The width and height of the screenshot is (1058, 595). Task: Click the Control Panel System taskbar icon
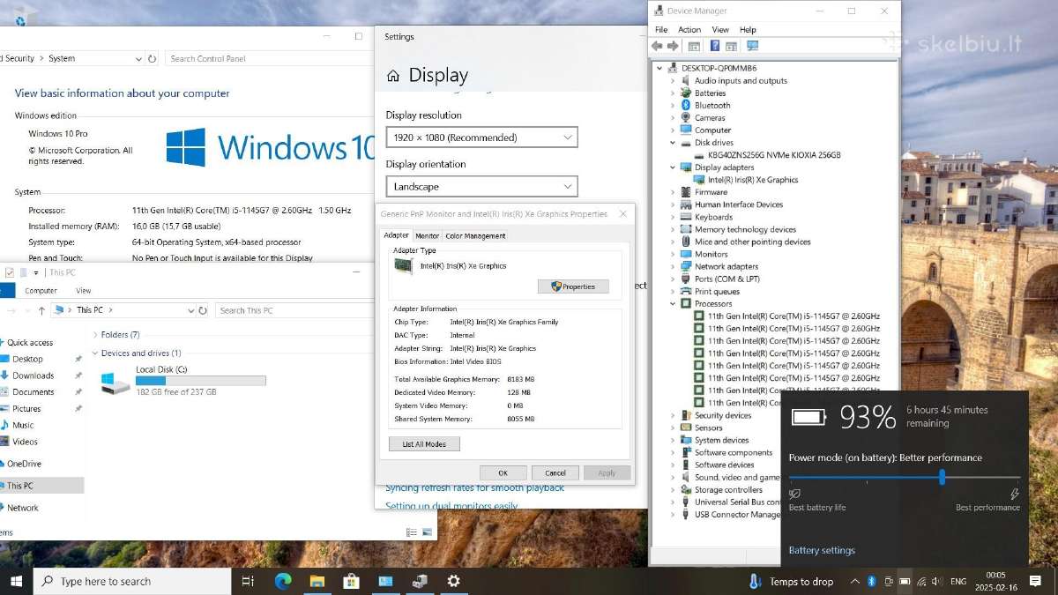point(385,581)
